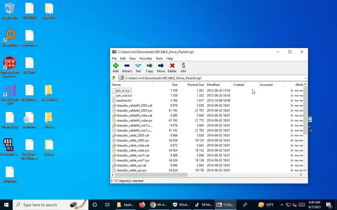Open the Favorites menu
Image resolution: width=337 pixels, height=210 pixels.
click(146, 59)
